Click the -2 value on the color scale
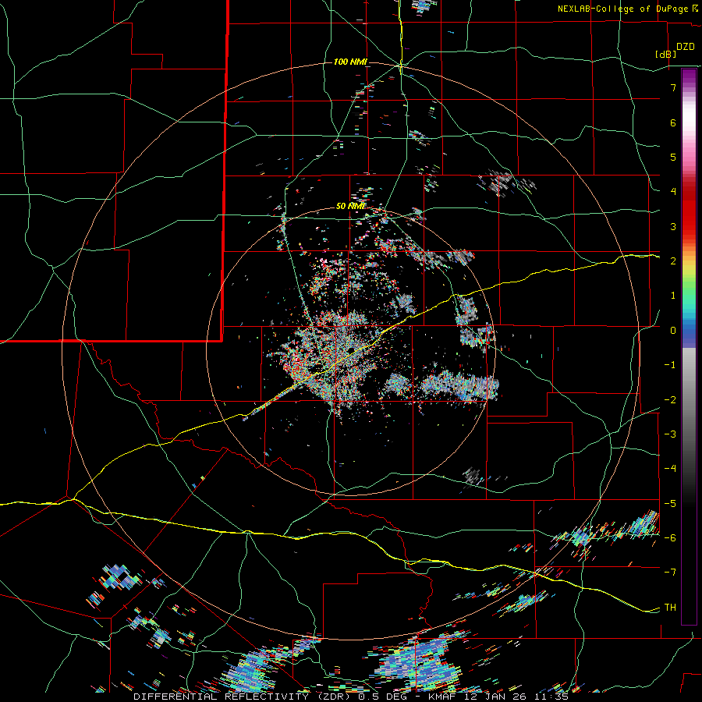The image size is (702, 702). [x=670, y=400]
